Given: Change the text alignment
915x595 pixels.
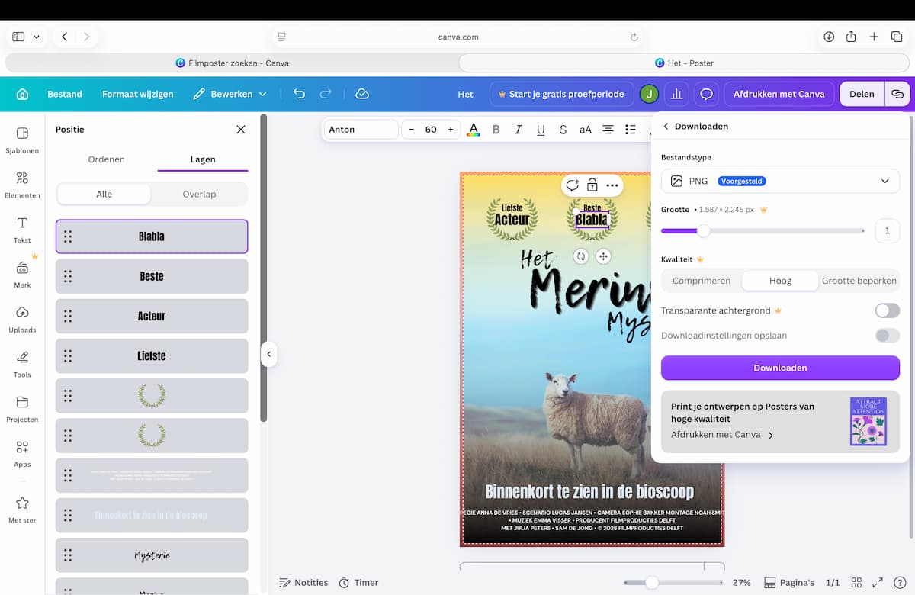Looking at the screenshot, I should (x=608, y=130).
